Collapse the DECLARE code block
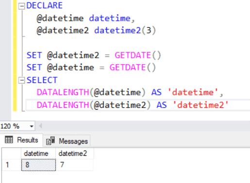This screenshot has width=250, height=183. pyautogui.click(x=21, y=6)
